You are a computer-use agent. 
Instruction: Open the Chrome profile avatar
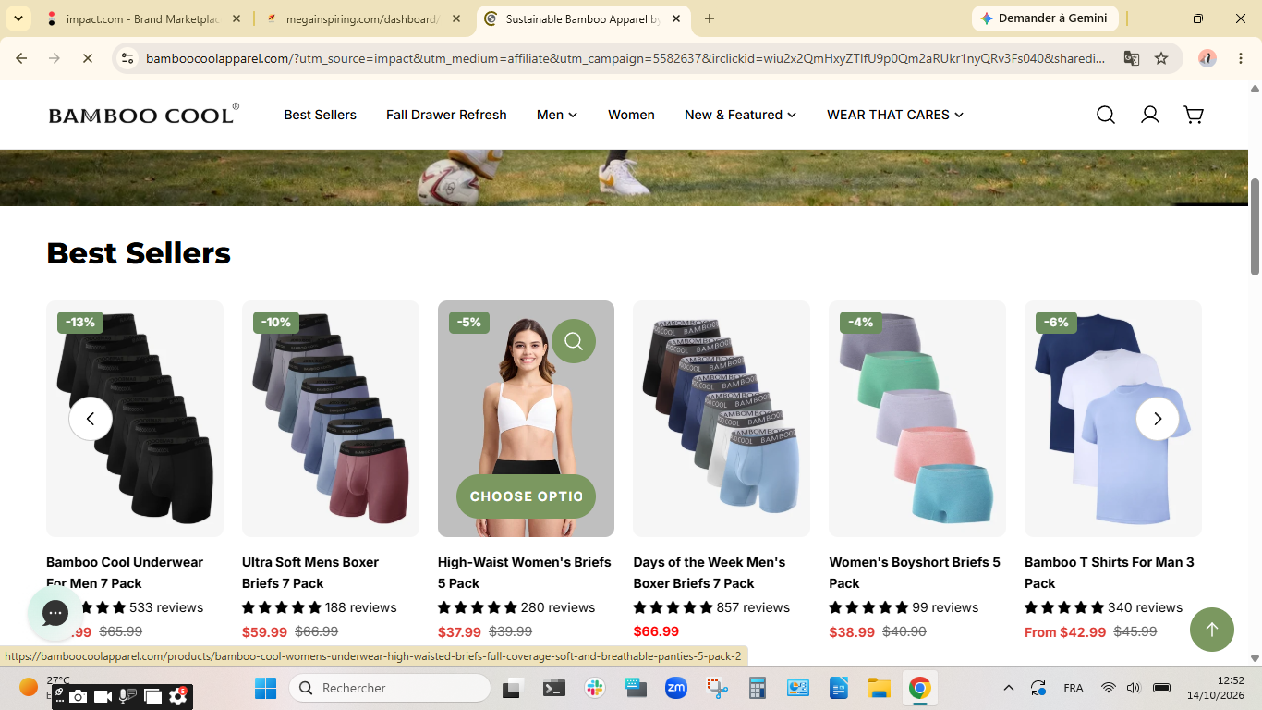point(1207,58)
